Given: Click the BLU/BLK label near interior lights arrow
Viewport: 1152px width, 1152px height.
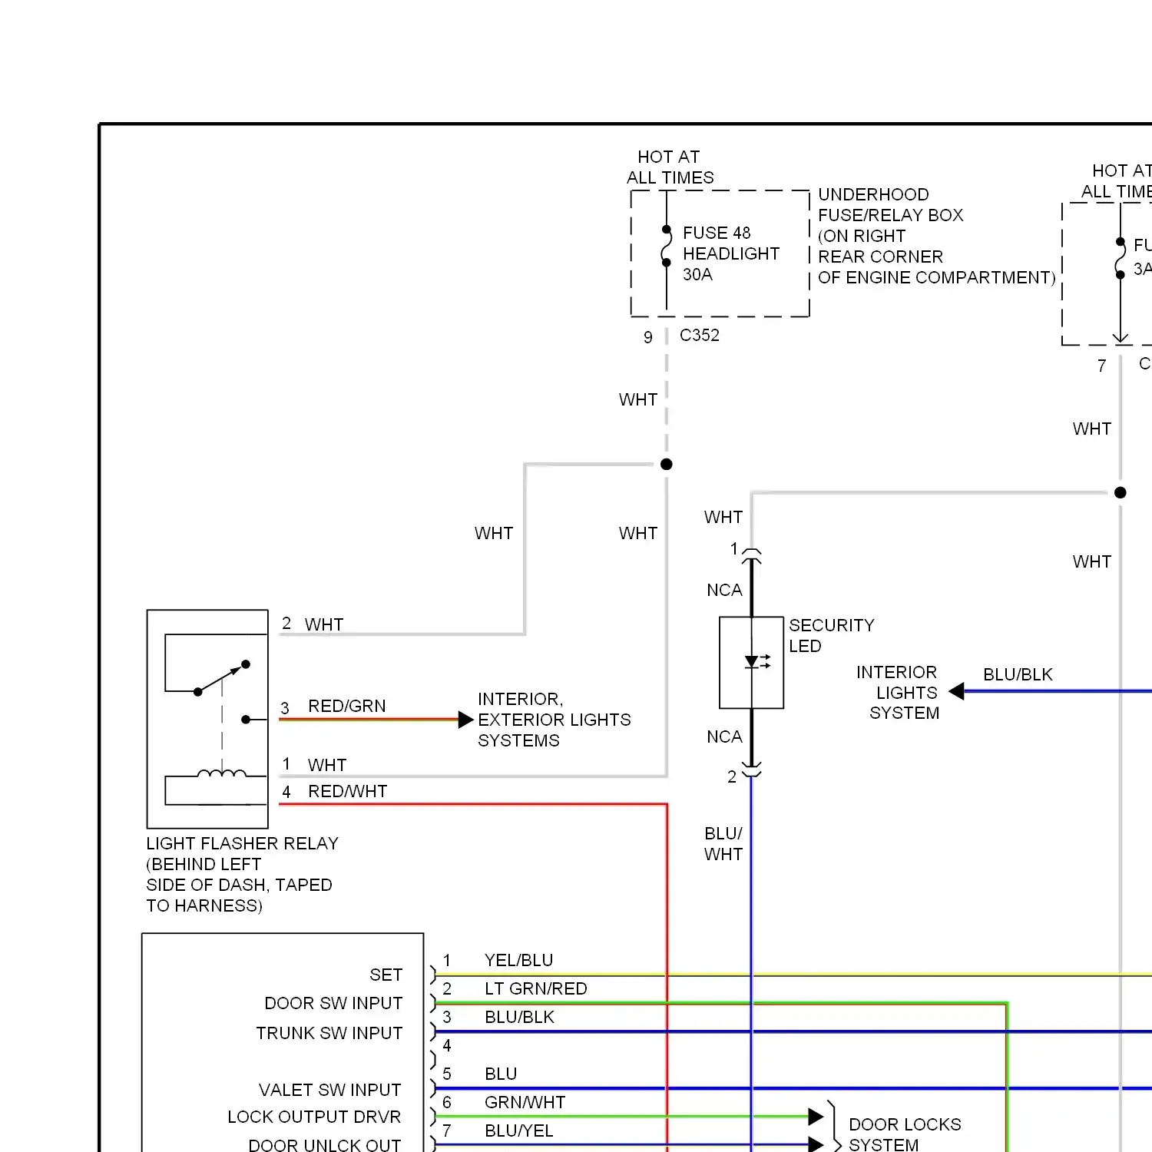Looking at the screenshot, I should [x=1018, y=674].
